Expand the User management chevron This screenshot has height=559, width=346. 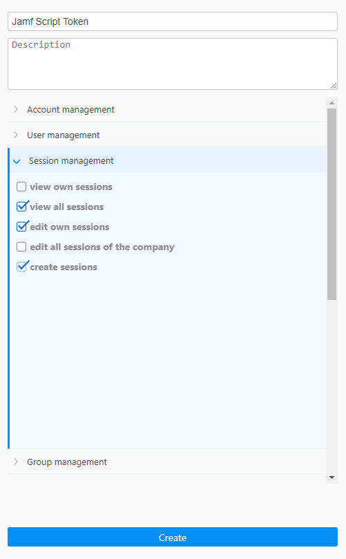click(x=16, y=135)
